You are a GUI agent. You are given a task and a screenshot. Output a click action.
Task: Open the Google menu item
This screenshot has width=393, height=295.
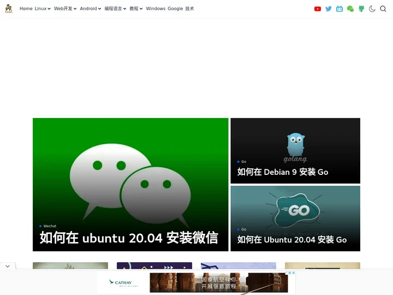point(175,9)
